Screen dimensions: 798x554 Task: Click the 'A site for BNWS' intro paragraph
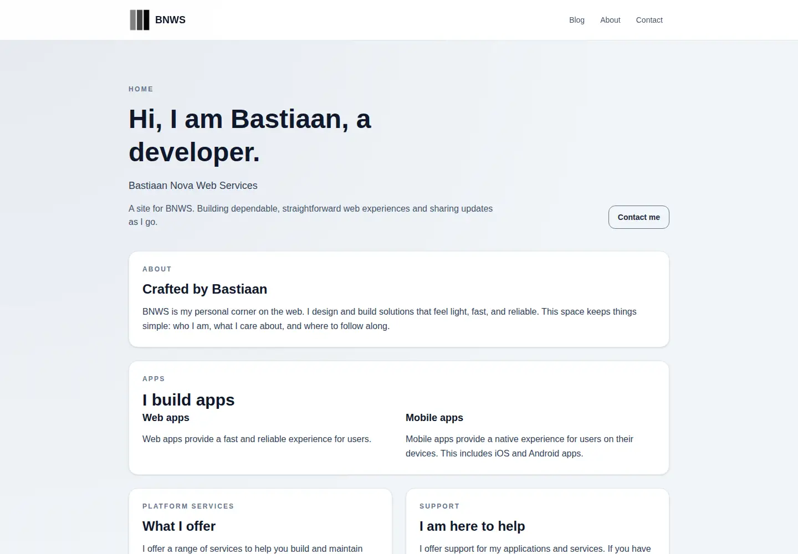(x=311, y=215)
